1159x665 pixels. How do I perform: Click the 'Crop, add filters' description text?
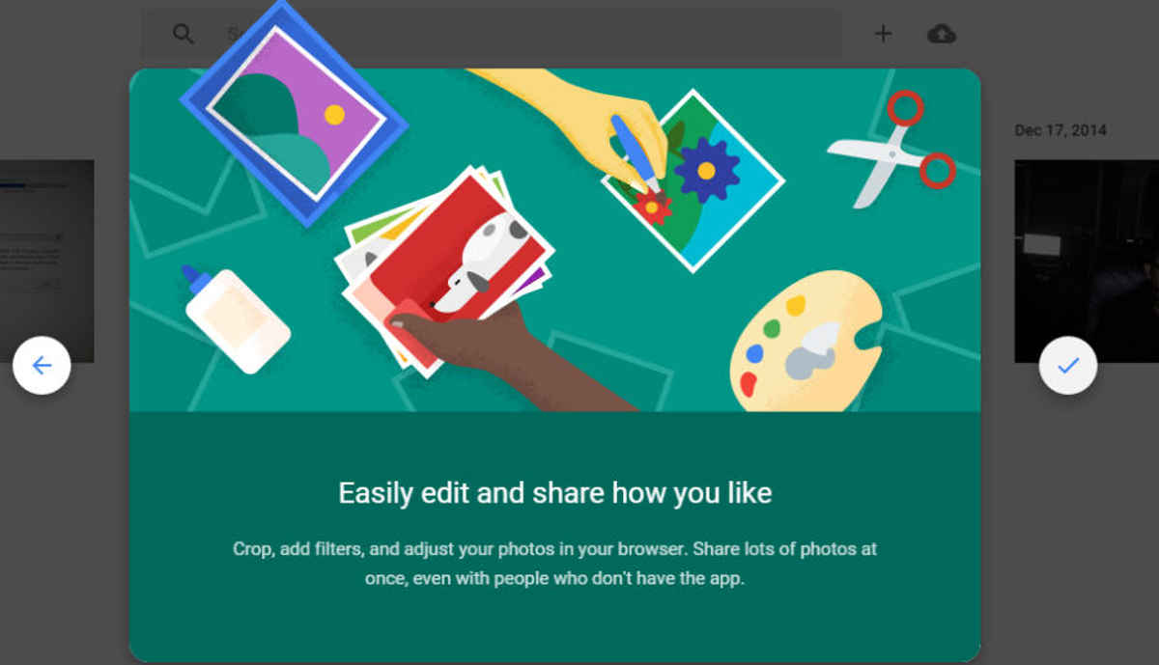coord(555,564)
